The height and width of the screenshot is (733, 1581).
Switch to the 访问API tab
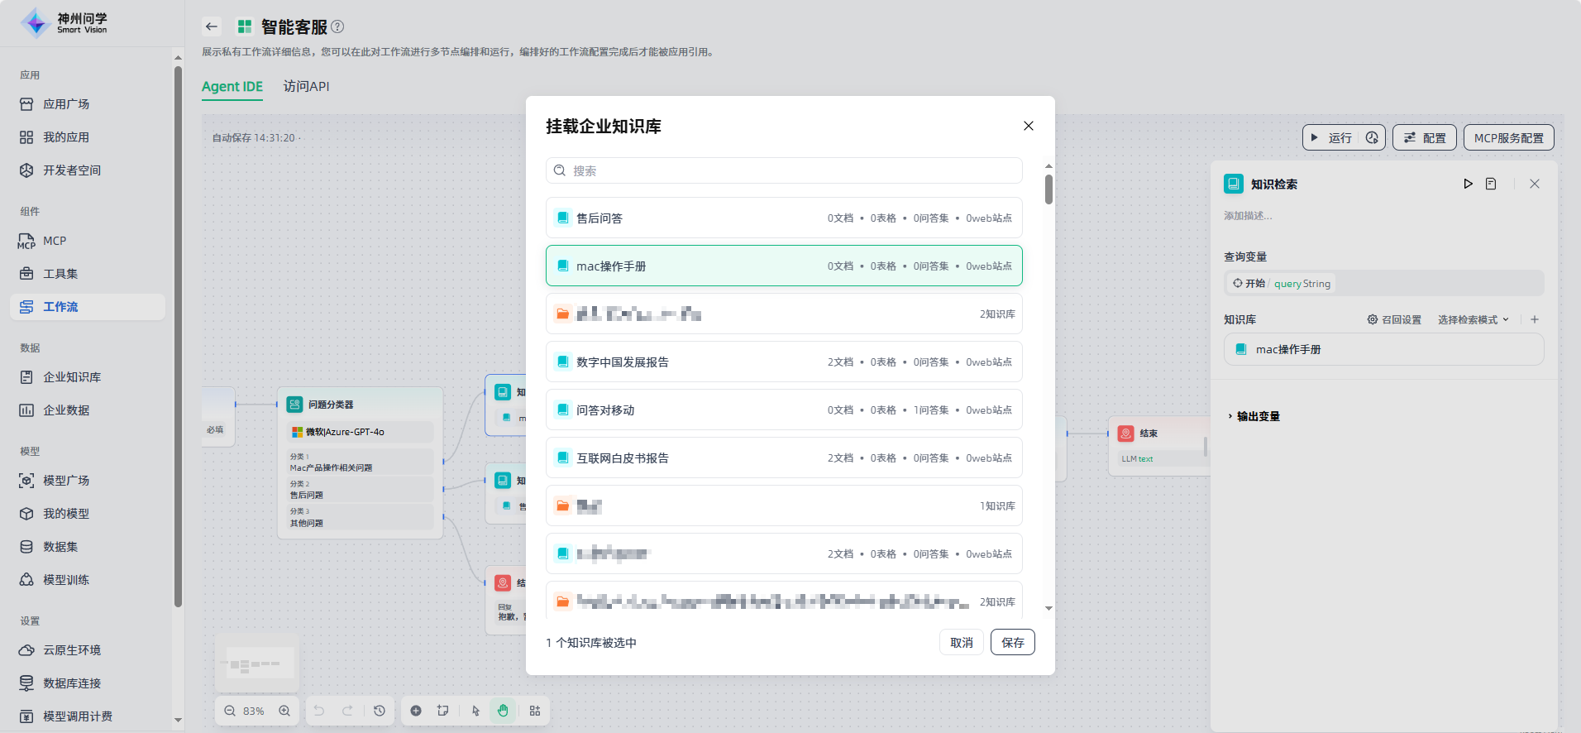[306, 87]
